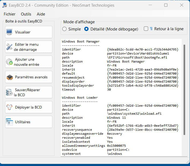Open the Utilitaires section

click(29, 122)
